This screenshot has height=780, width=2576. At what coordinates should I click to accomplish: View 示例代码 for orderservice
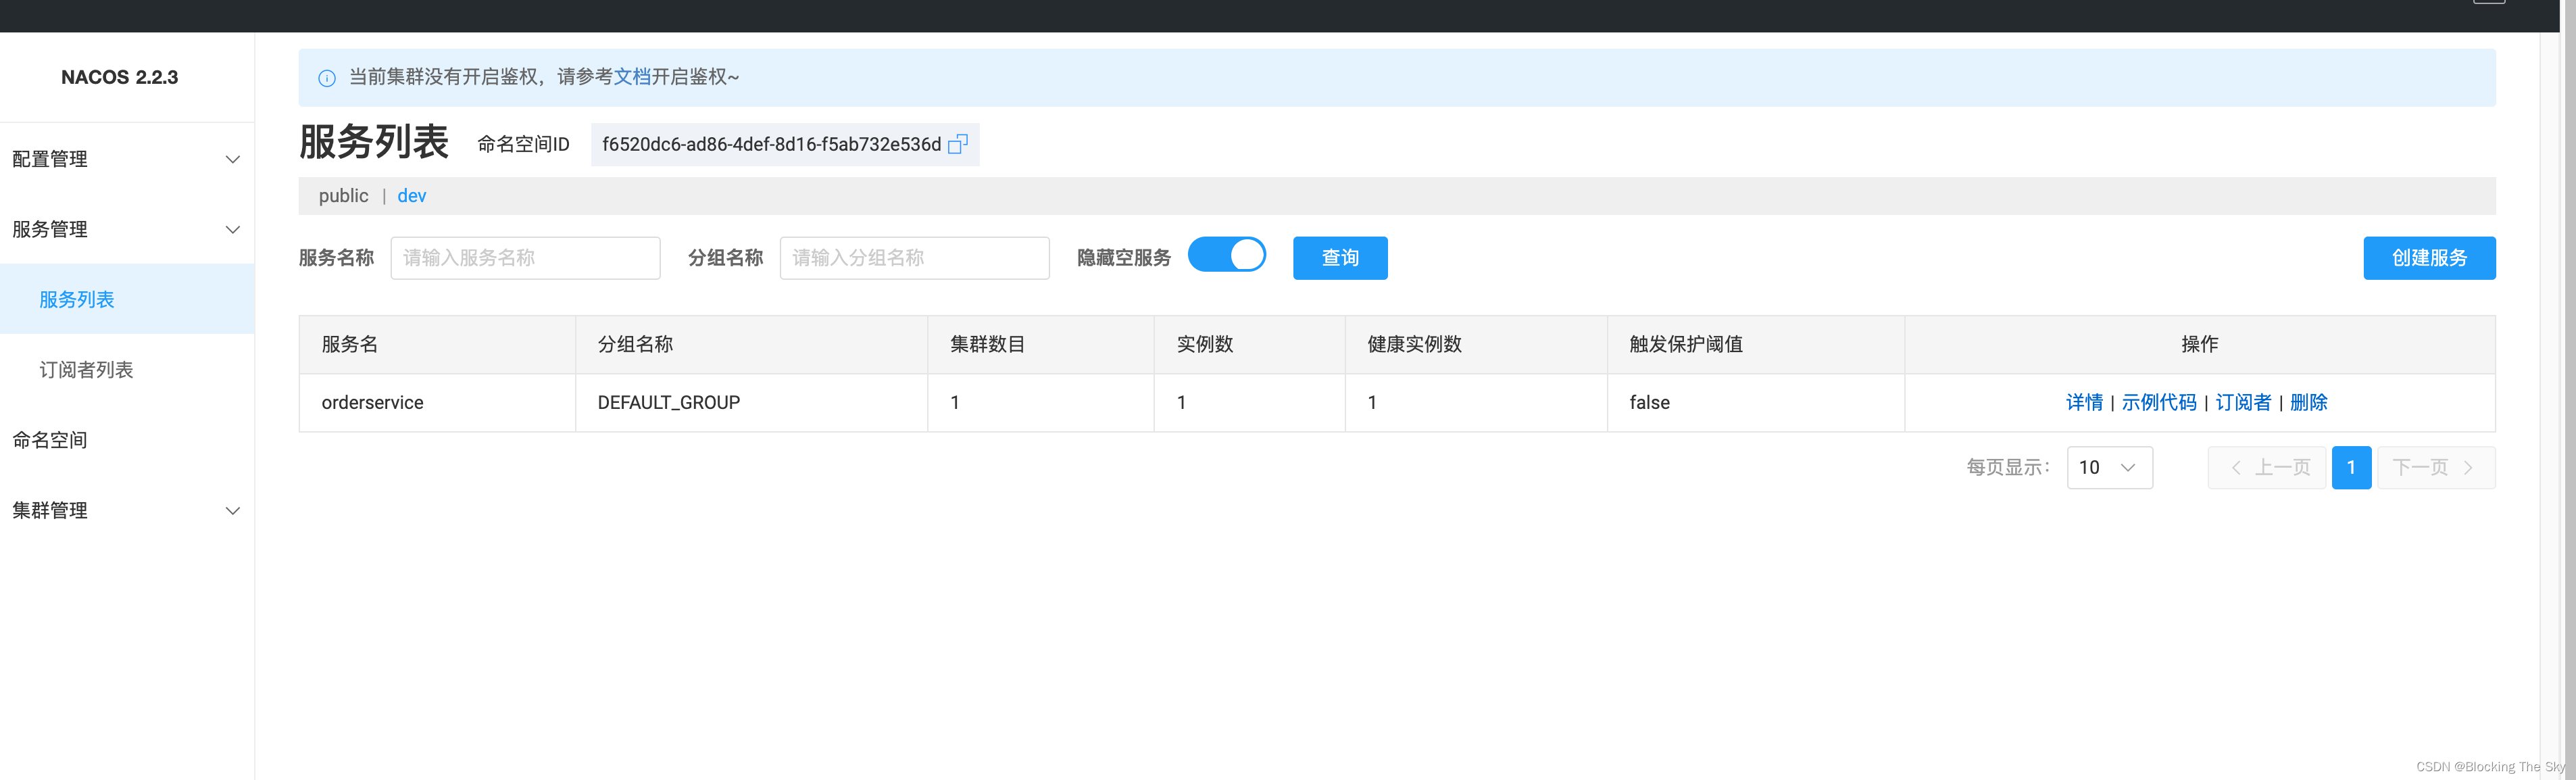coord(2159,402)
